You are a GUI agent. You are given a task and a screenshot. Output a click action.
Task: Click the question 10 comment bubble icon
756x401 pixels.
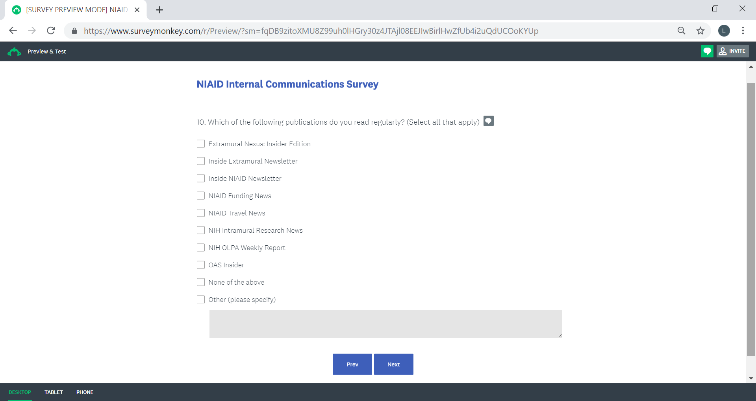point(488,121)
